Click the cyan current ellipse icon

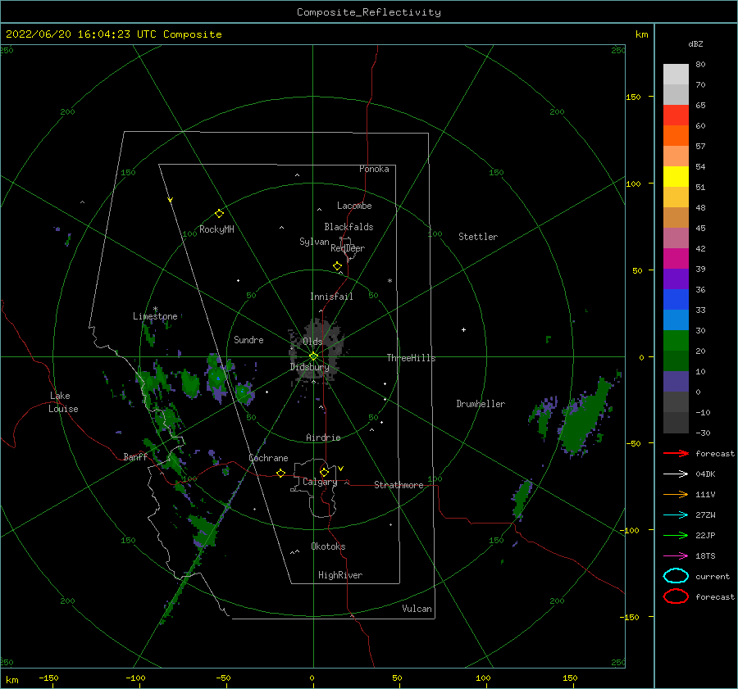pyautogui.click(x=676, y=576)
